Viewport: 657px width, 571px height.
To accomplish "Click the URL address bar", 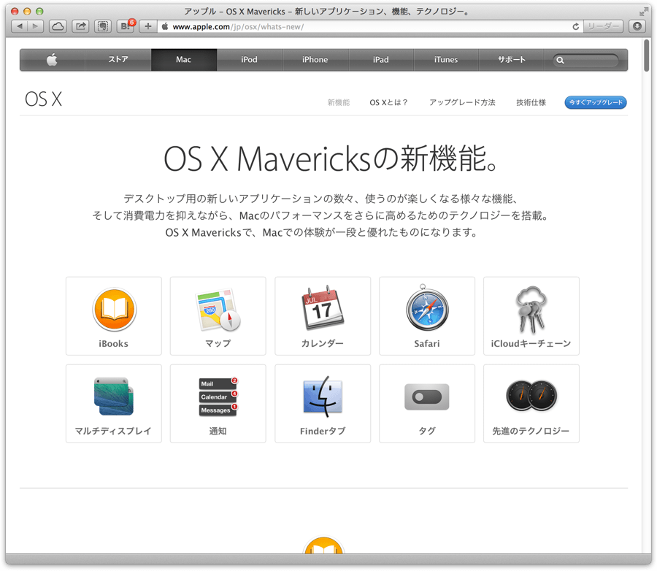I will (x=371, y=26).
